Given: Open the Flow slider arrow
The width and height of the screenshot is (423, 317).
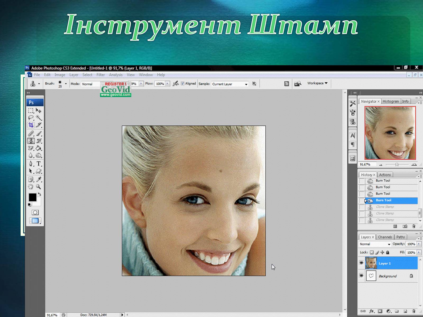Looking at the screenshot, I should point(167,84).
